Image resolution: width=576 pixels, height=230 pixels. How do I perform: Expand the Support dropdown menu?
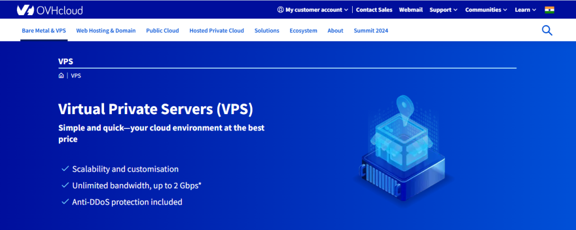coord(443,10)
